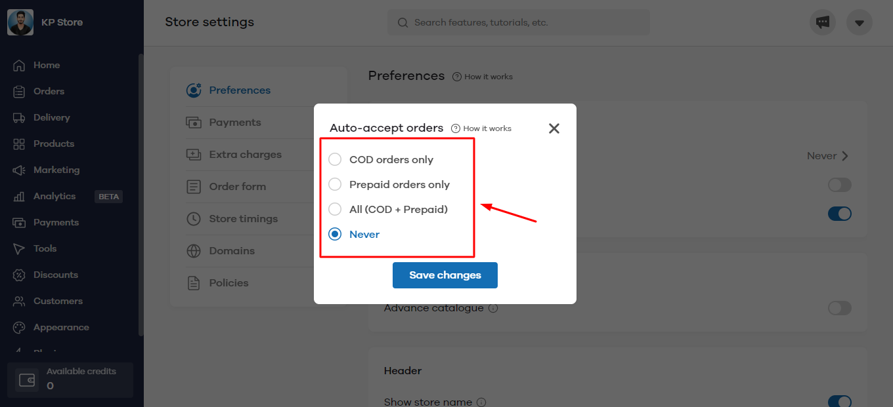The width and height of the screenshot is (893, 407).
Task: Choose All (COD + Prepaid) option
Action: coord(336,209)
